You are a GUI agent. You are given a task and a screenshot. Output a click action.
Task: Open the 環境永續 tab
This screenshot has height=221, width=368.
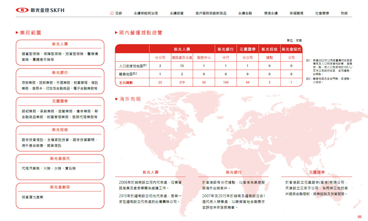pyautogui.click(x=271, y=13)
